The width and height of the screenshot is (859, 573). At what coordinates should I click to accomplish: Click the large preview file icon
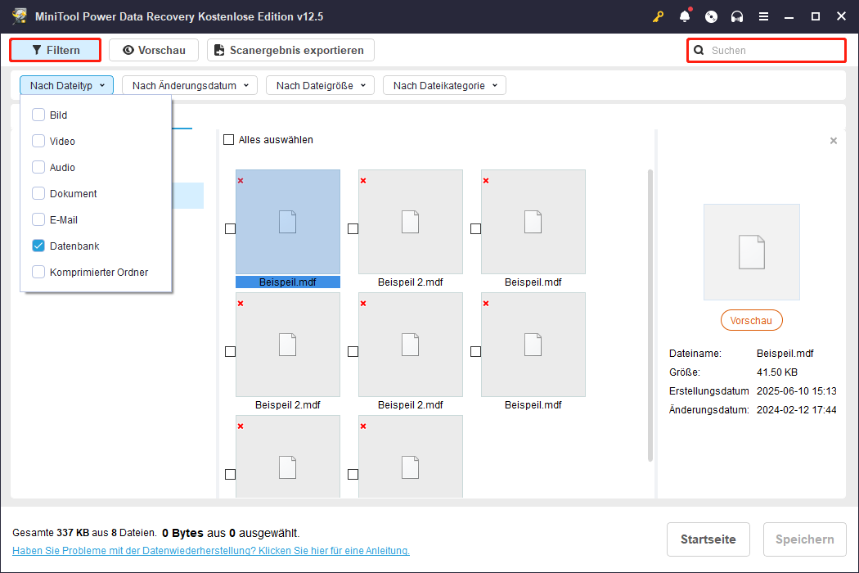pos(752,252)
